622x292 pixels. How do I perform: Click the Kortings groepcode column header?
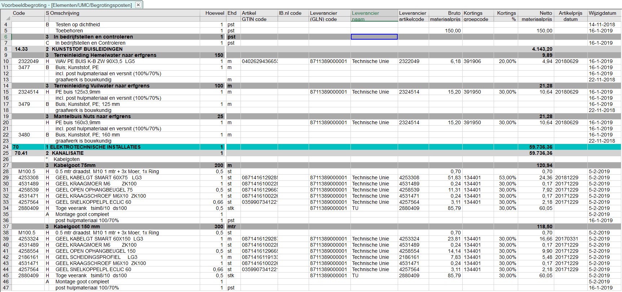[477, 16]
